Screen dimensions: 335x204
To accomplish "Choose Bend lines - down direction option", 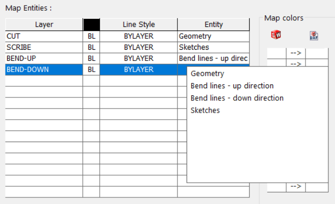I will click(x=237, y=98).
